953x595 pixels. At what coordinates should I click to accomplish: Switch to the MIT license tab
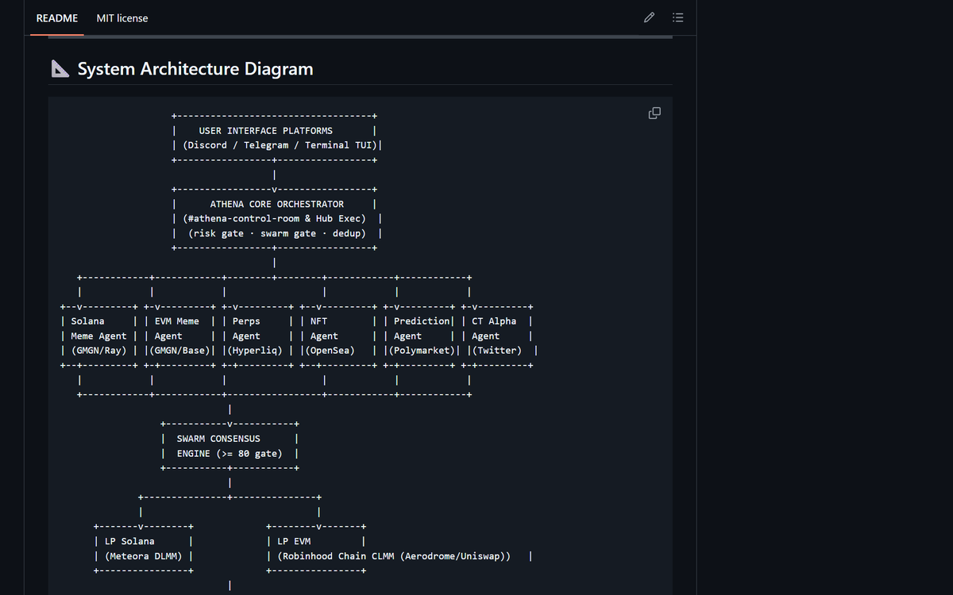(x=122, y=18)
